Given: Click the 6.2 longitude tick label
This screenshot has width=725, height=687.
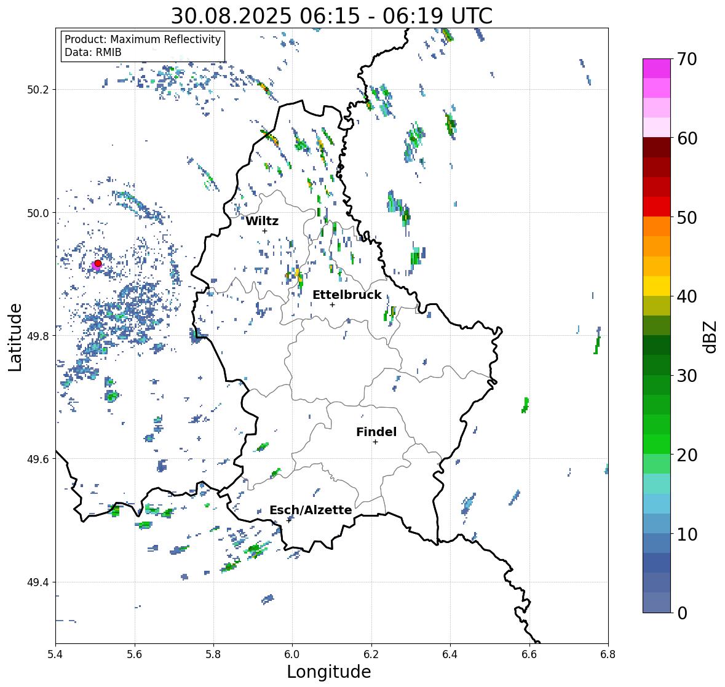Looking at the screenshot, I should (x=371, y=654).
